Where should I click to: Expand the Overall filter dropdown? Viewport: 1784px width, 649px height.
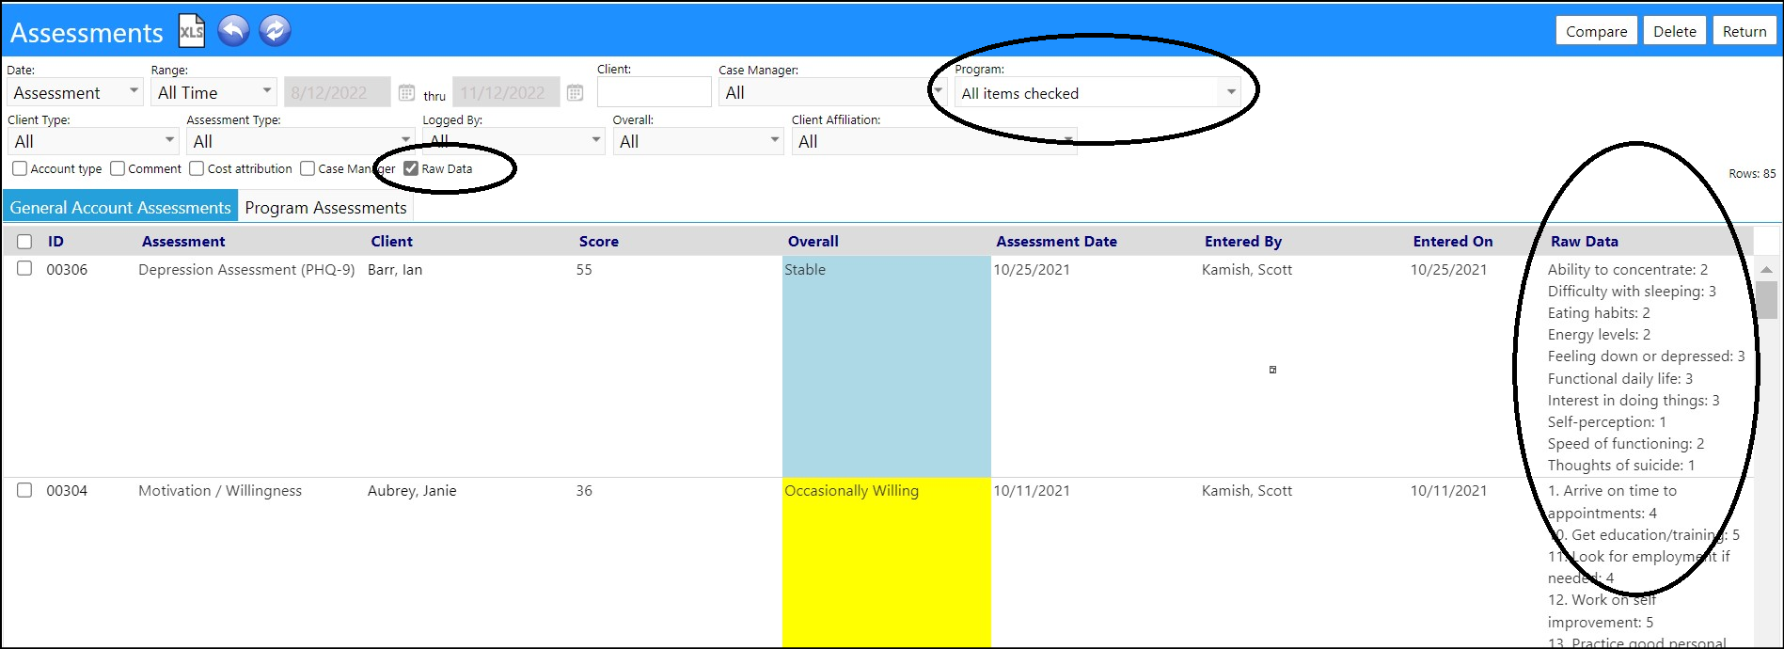(x=698, y=141)
